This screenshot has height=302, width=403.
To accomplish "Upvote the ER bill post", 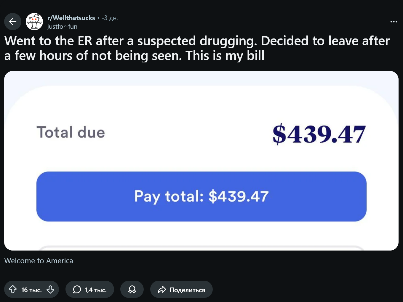I will (x=13, y=289).
